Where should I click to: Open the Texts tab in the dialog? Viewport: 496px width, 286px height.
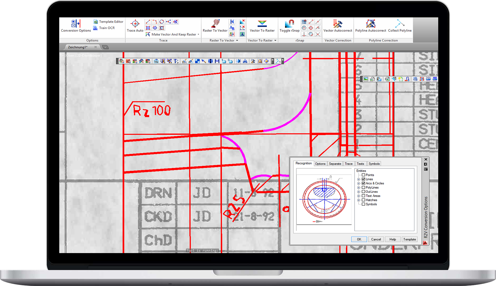click(360, 164)
